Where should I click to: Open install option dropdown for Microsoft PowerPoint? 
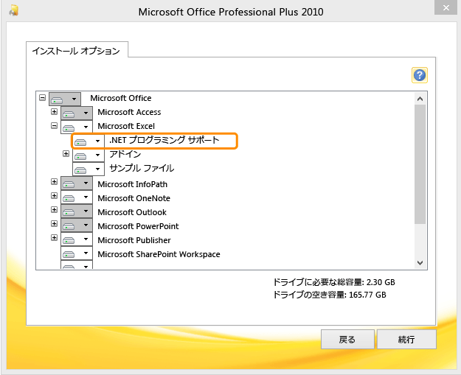click(x=77, y=225)
